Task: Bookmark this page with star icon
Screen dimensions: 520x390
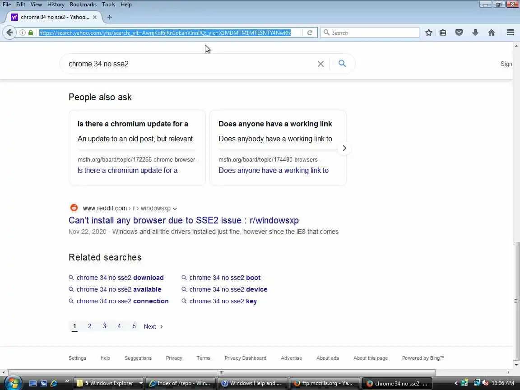Action: [428, 32]
